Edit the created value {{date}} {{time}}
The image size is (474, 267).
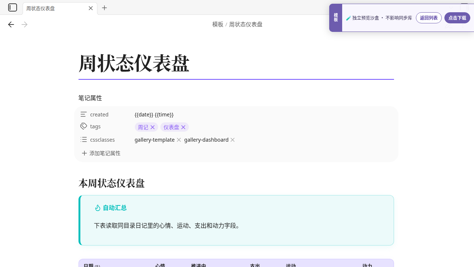[x=154, y=115]
